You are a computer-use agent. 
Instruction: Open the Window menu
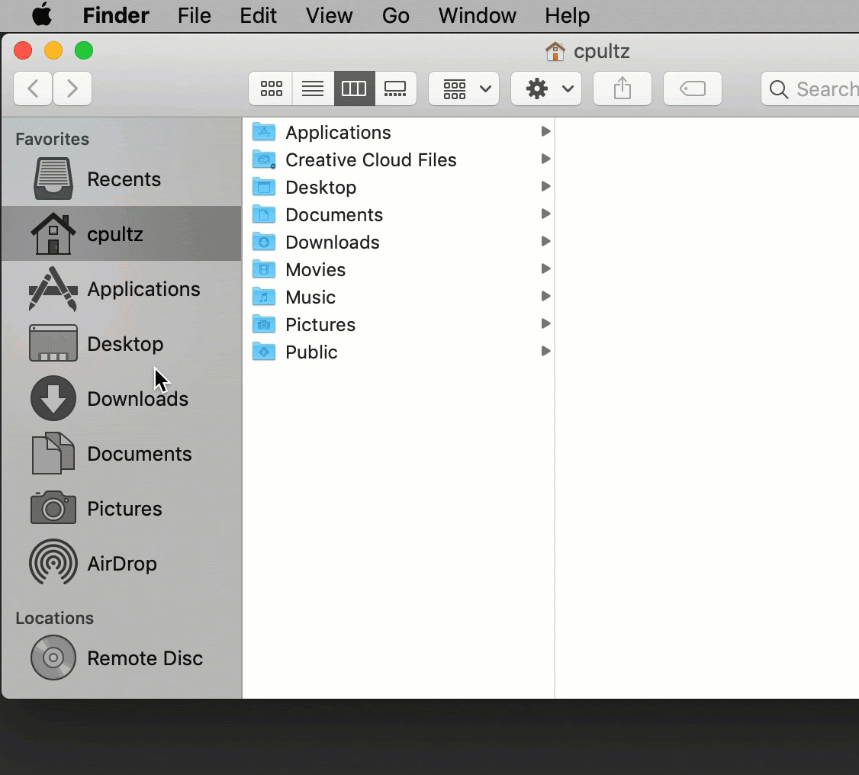[x=477, y=15]
